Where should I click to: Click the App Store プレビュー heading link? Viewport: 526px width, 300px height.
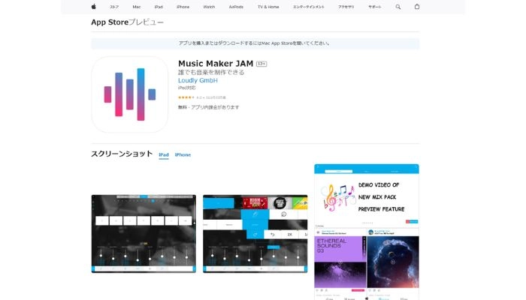(x=128, y=22)
